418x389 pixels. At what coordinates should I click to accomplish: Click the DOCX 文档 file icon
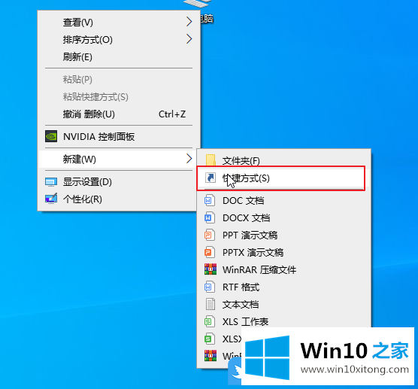(210, 217)
